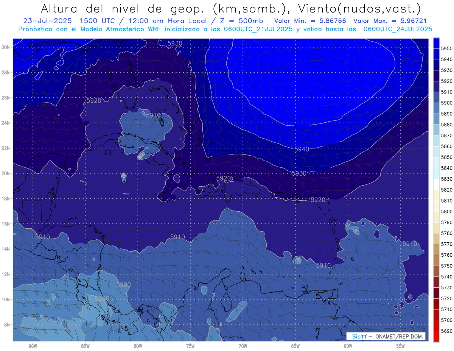Click the '10N' latitude axis label

6,300
